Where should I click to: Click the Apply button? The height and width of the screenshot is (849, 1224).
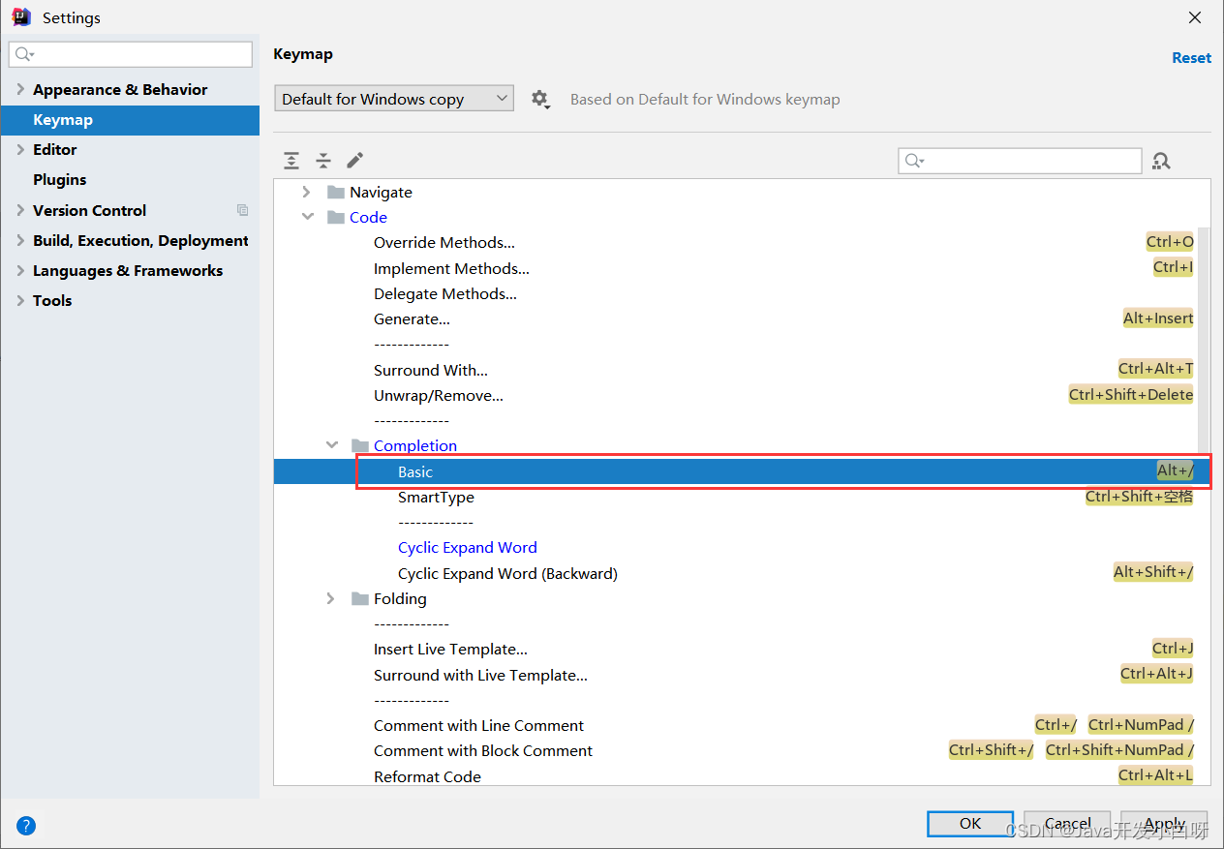coord(1164,824)
